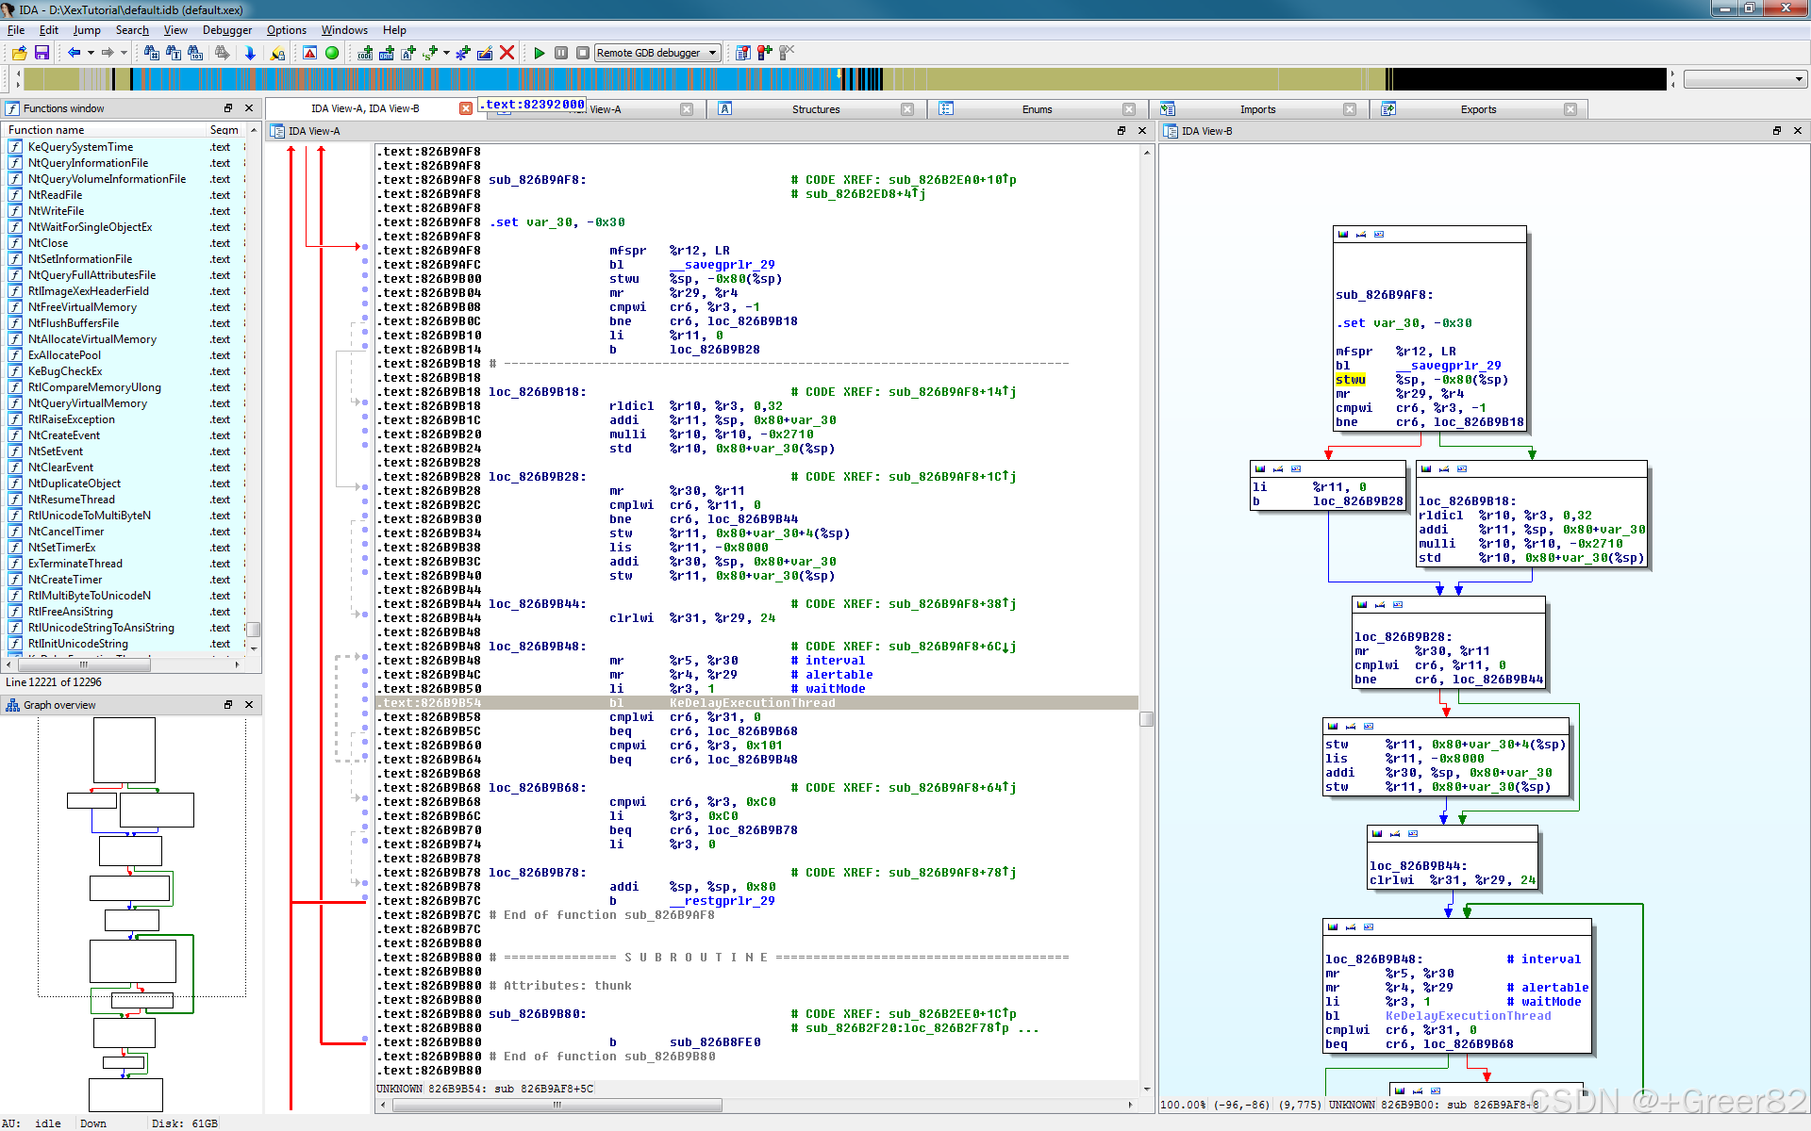Click the Jump back blue arrow icon
This screenshot has height=1131, width=1811.
coord(74,53)
